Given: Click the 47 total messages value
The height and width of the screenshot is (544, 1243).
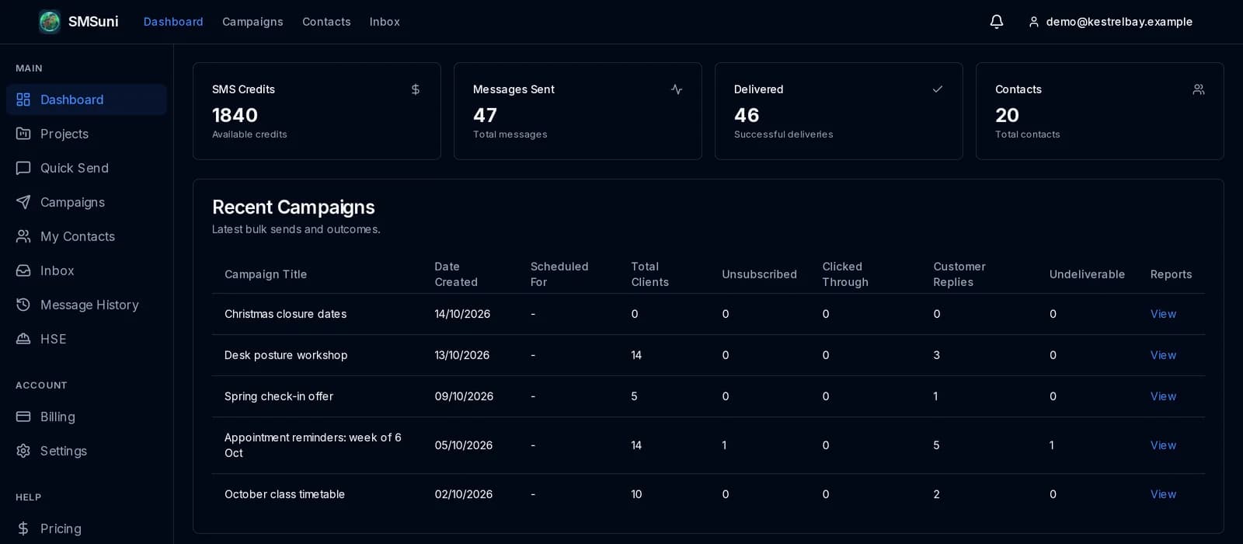Looking at the screenshot, I should click(485, 115).
